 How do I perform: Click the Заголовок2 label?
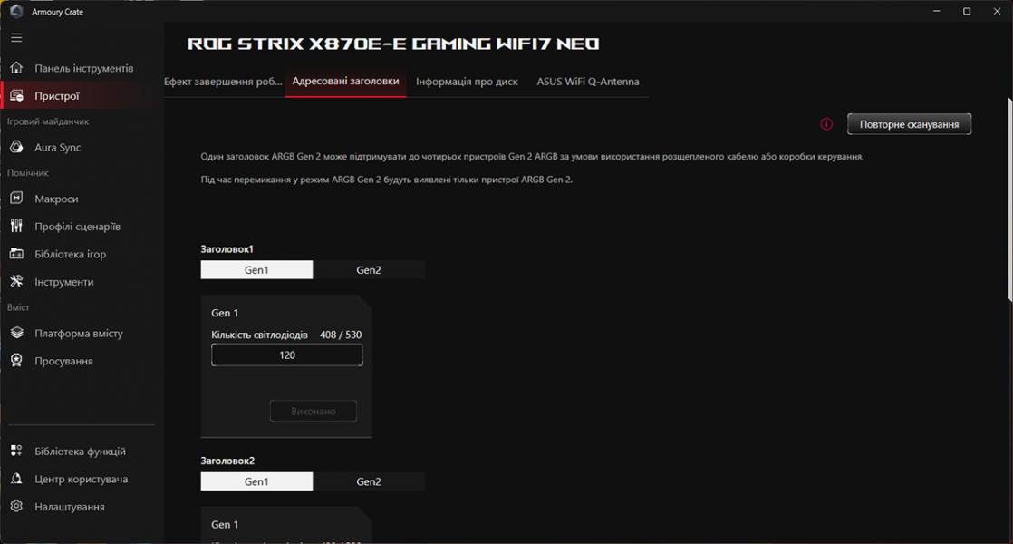click(227, 461)
